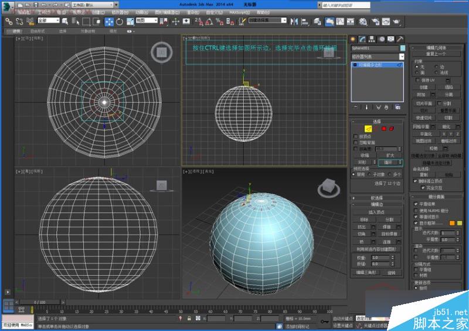Toggle the 使用 NURMS 细分 checkbox
Image resolution: width=469 pixels, height=331 pixels.
click(416, 210)
